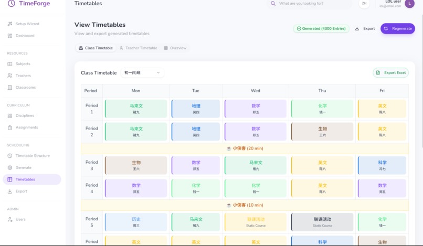
Task: Select the Thursday Period 2 生物 card
Action: [322, 132]
